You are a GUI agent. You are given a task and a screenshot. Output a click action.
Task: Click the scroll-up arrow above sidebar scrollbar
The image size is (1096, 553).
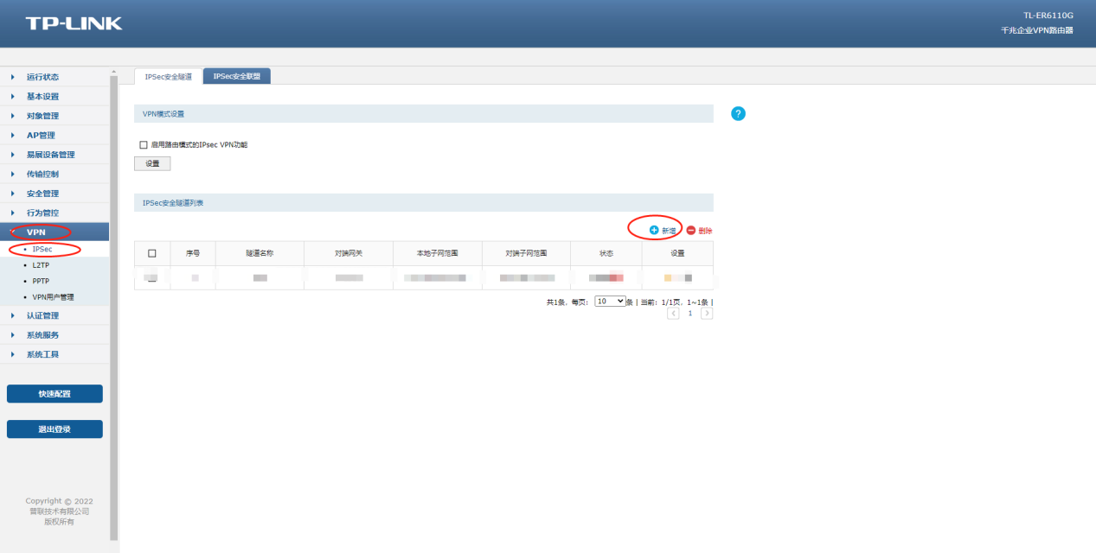click(113, 72)
